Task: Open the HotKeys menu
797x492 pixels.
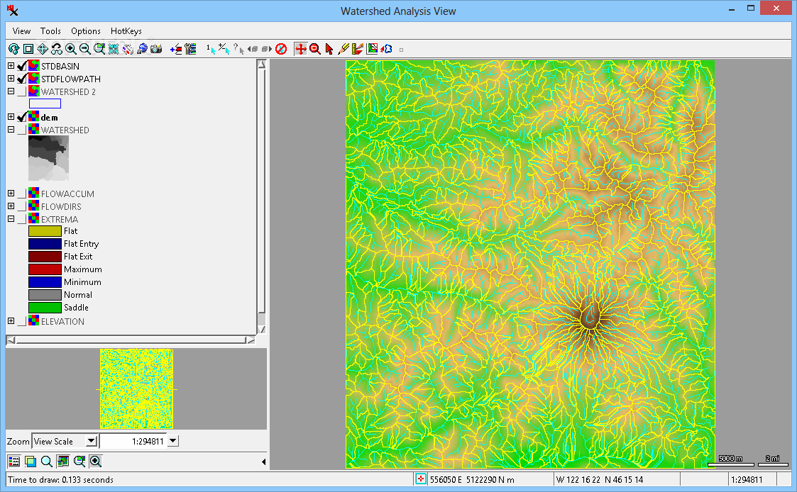Action: (x=126, y=31)
